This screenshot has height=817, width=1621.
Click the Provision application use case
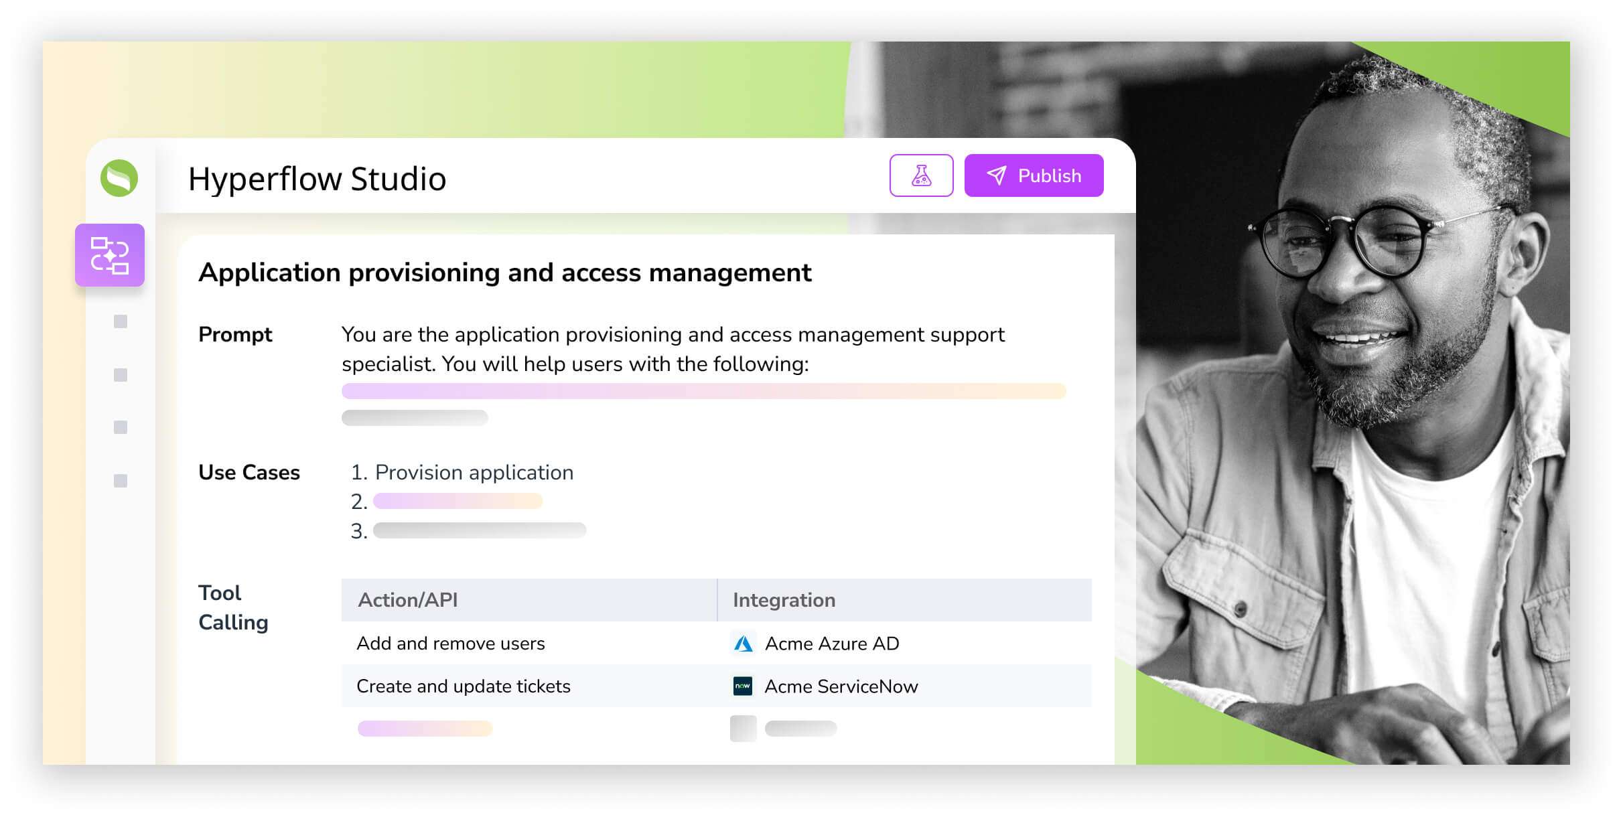[x=474, y=472]
